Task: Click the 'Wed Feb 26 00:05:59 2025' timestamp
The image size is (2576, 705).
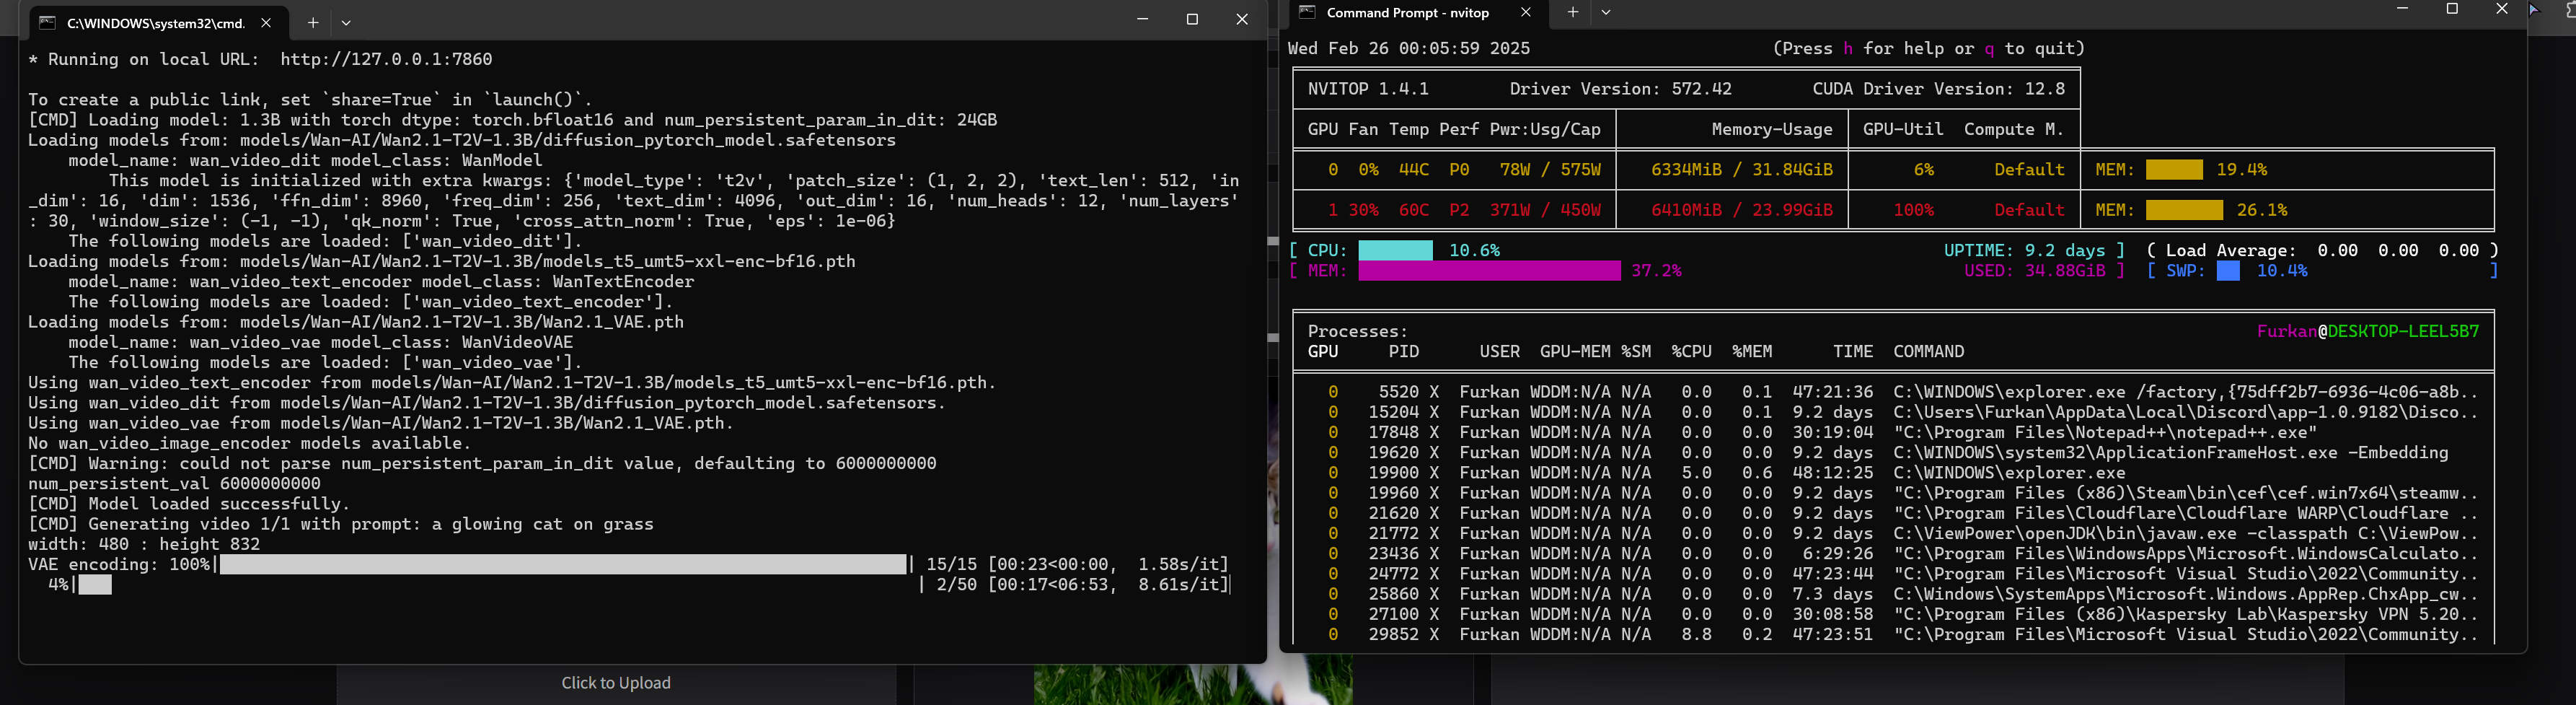Action: (x=1408, y=48)
